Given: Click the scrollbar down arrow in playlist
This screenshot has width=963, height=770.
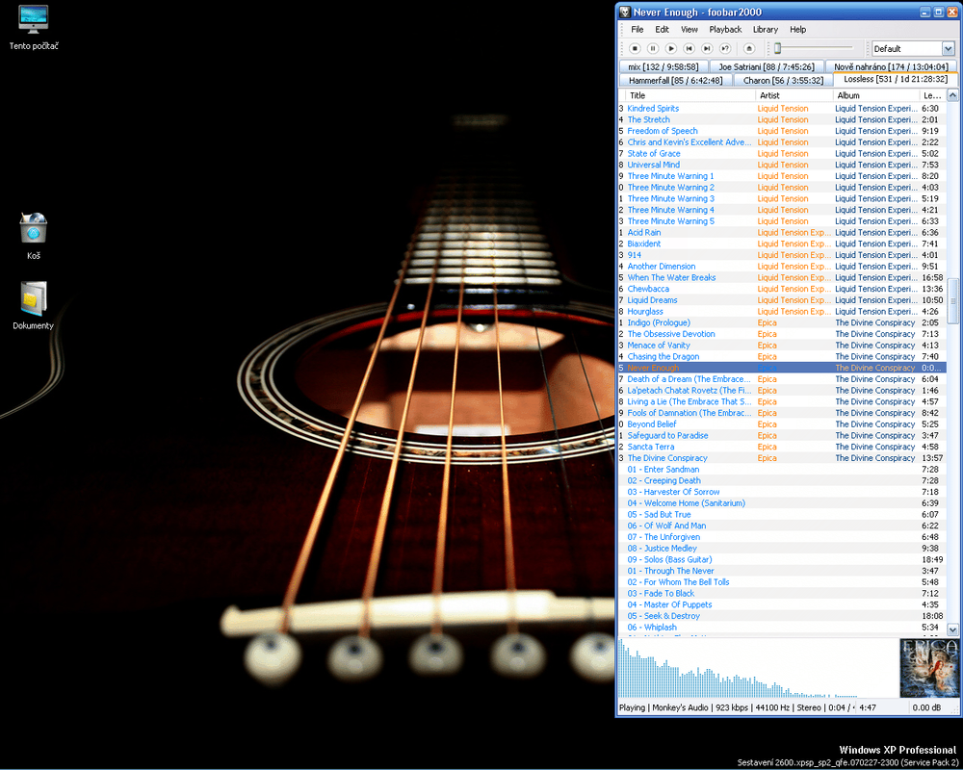Looking at the screenshot, I should point(952,629).
